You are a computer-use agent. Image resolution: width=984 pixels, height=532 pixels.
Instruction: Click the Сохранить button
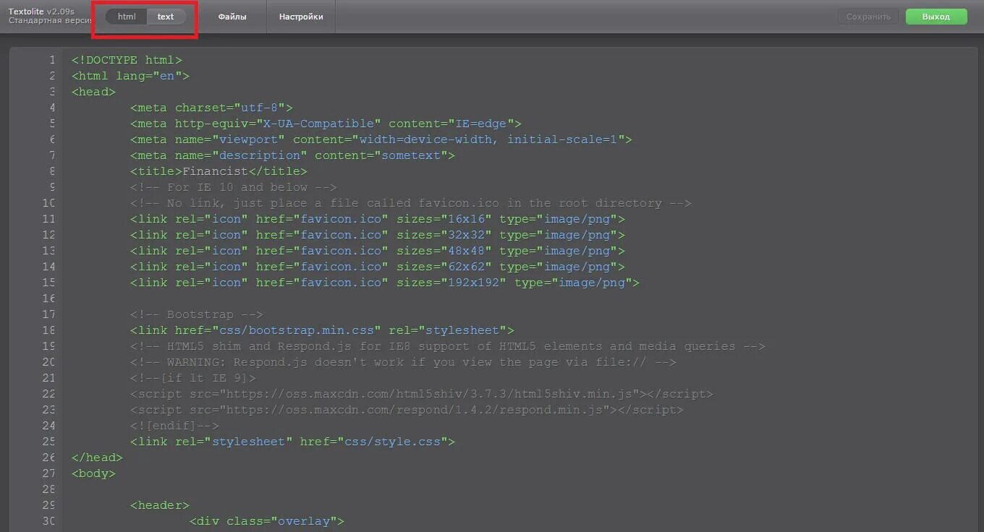tap(868, 17)
